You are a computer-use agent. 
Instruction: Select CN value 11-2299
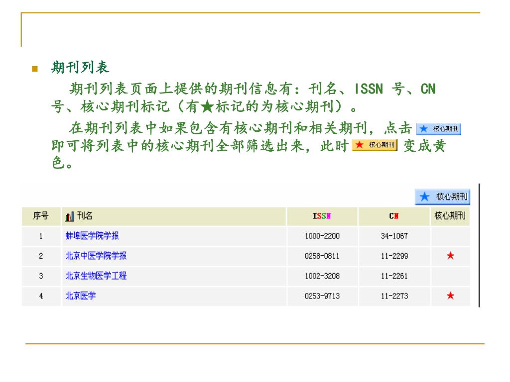pyautogui.click(x=394, y=256)
